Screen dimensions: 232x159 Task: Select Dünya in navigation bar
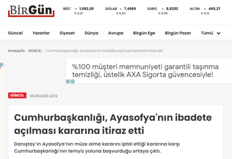click(91, 33)
